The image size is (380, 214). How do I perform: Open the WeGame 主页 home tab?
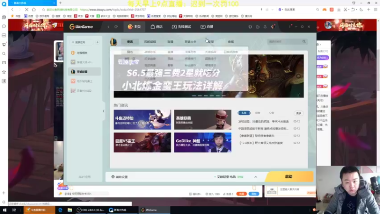point(134,27)
